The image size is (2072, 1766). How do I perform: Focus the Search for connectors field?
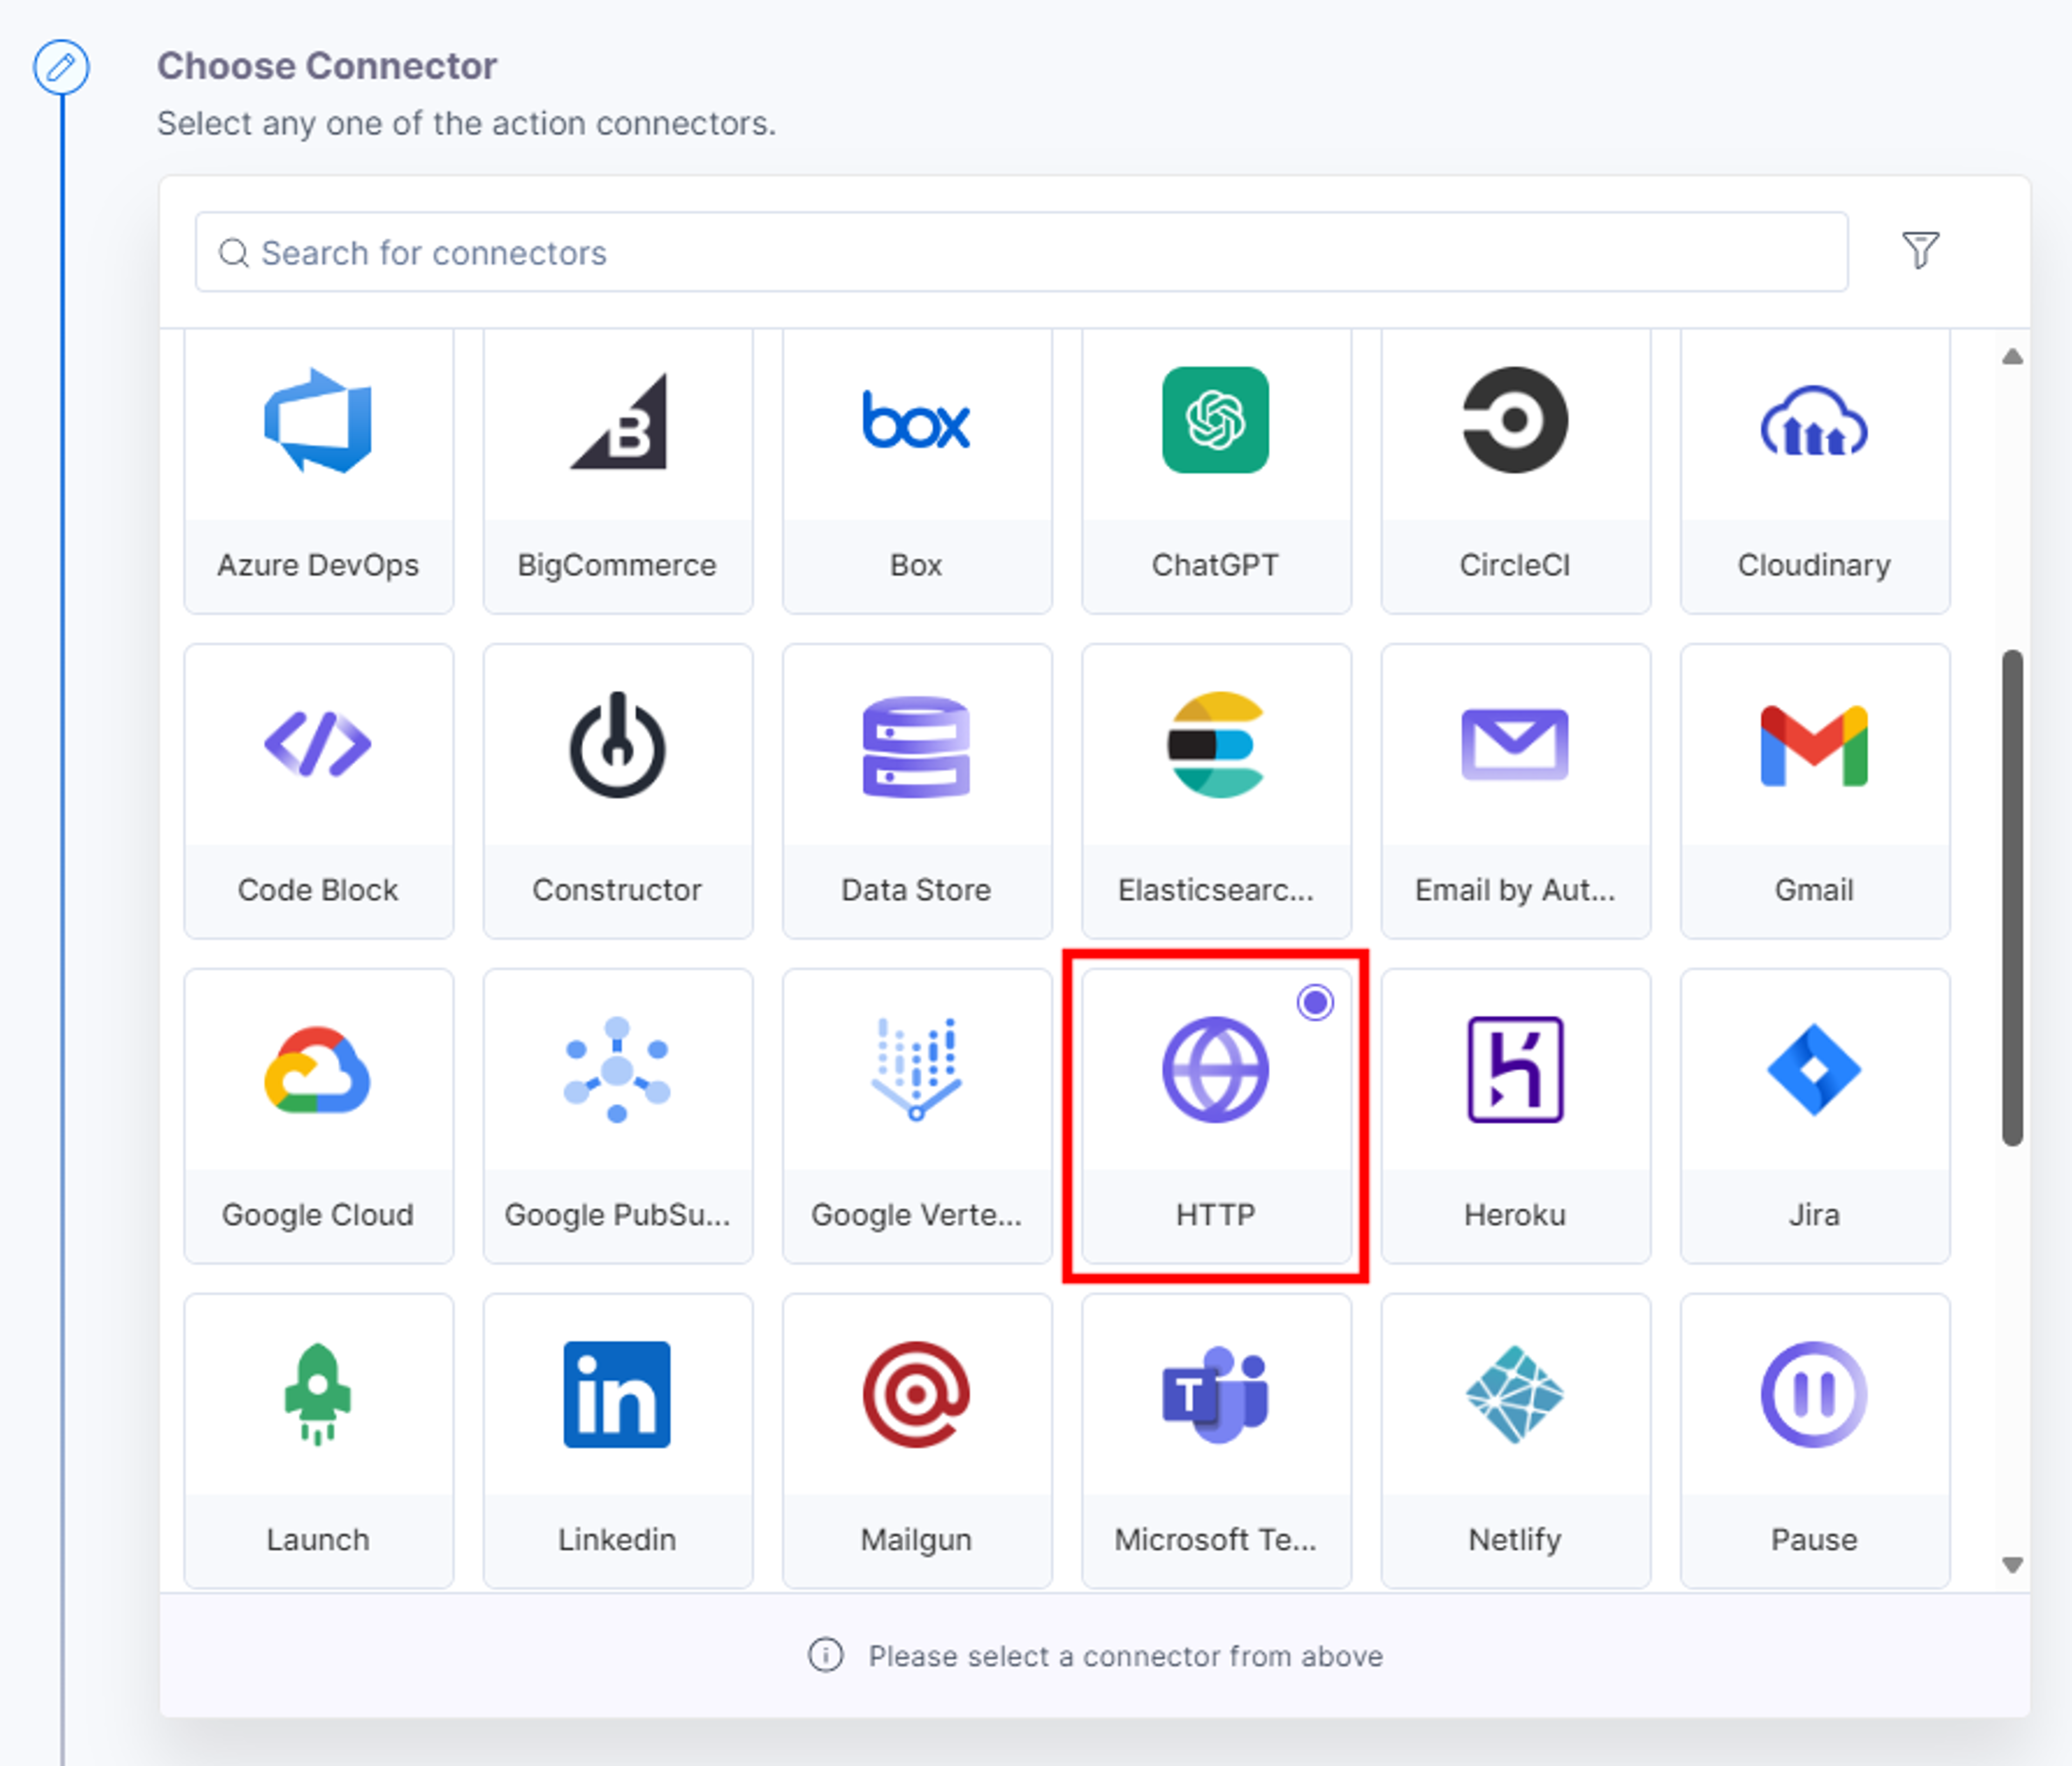[1021, 252]
